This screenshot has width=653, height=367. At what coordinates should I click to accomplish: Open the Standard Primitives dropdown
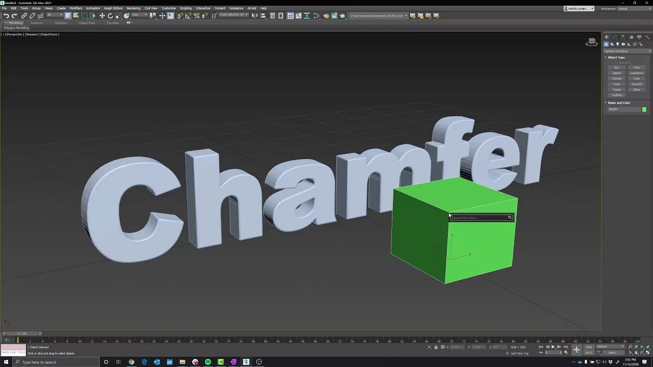pos(627,51)
